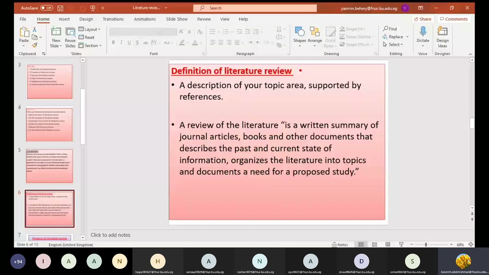This screenshot has height=275, width=489.
Task: Toggle AutoSave off switch
Action: click(46, 8)
